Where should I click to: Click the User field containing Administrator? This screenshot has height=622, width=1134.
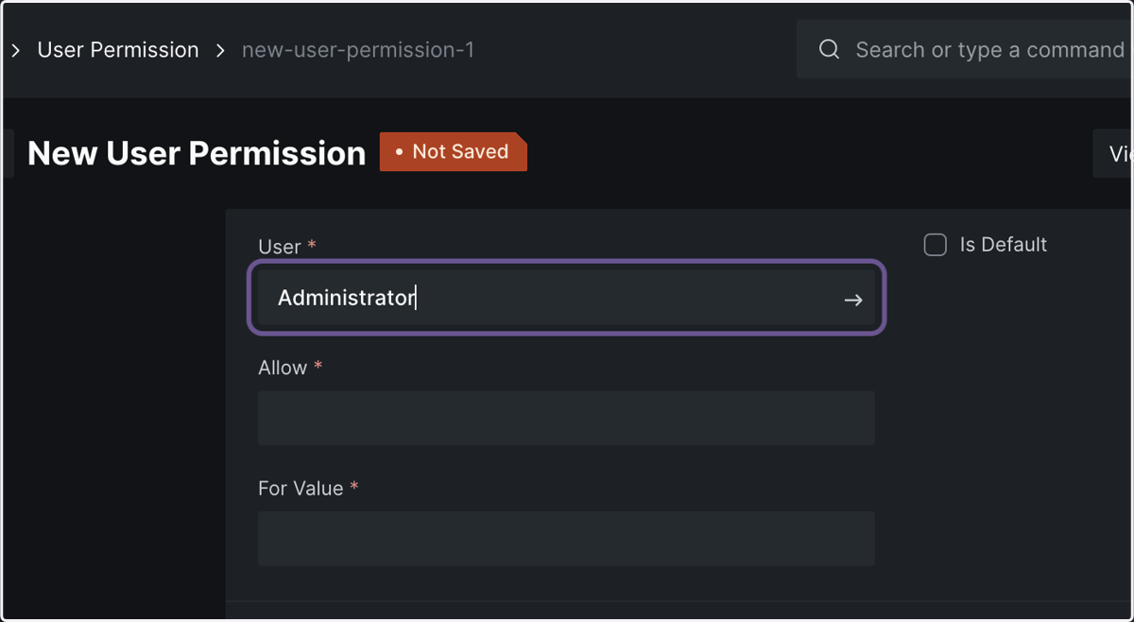(566, 298)
